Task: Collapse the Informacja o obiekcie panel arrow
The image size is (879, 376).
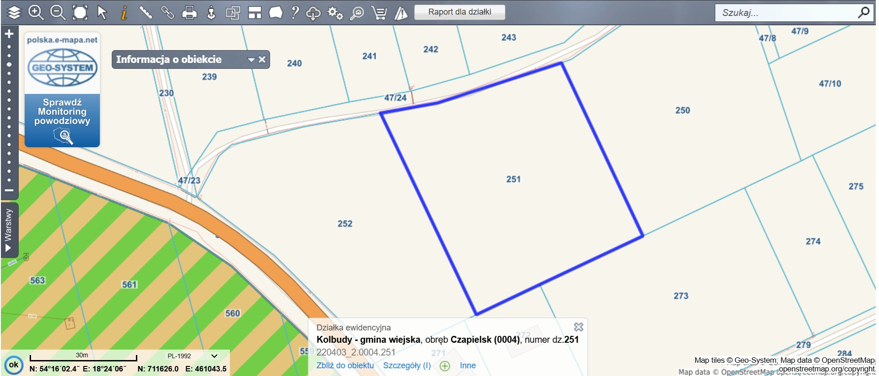Action: click(251, 60)
